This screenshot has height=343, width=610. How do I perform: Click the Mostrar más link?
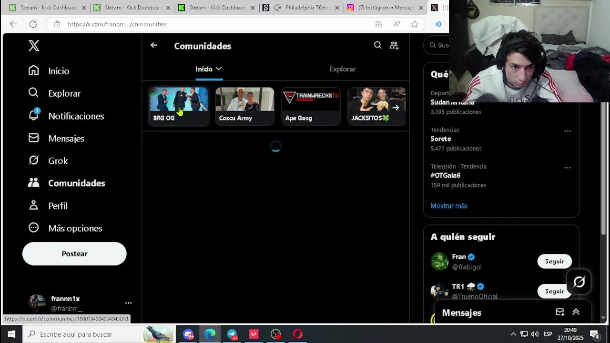click(x=449, y=206)
